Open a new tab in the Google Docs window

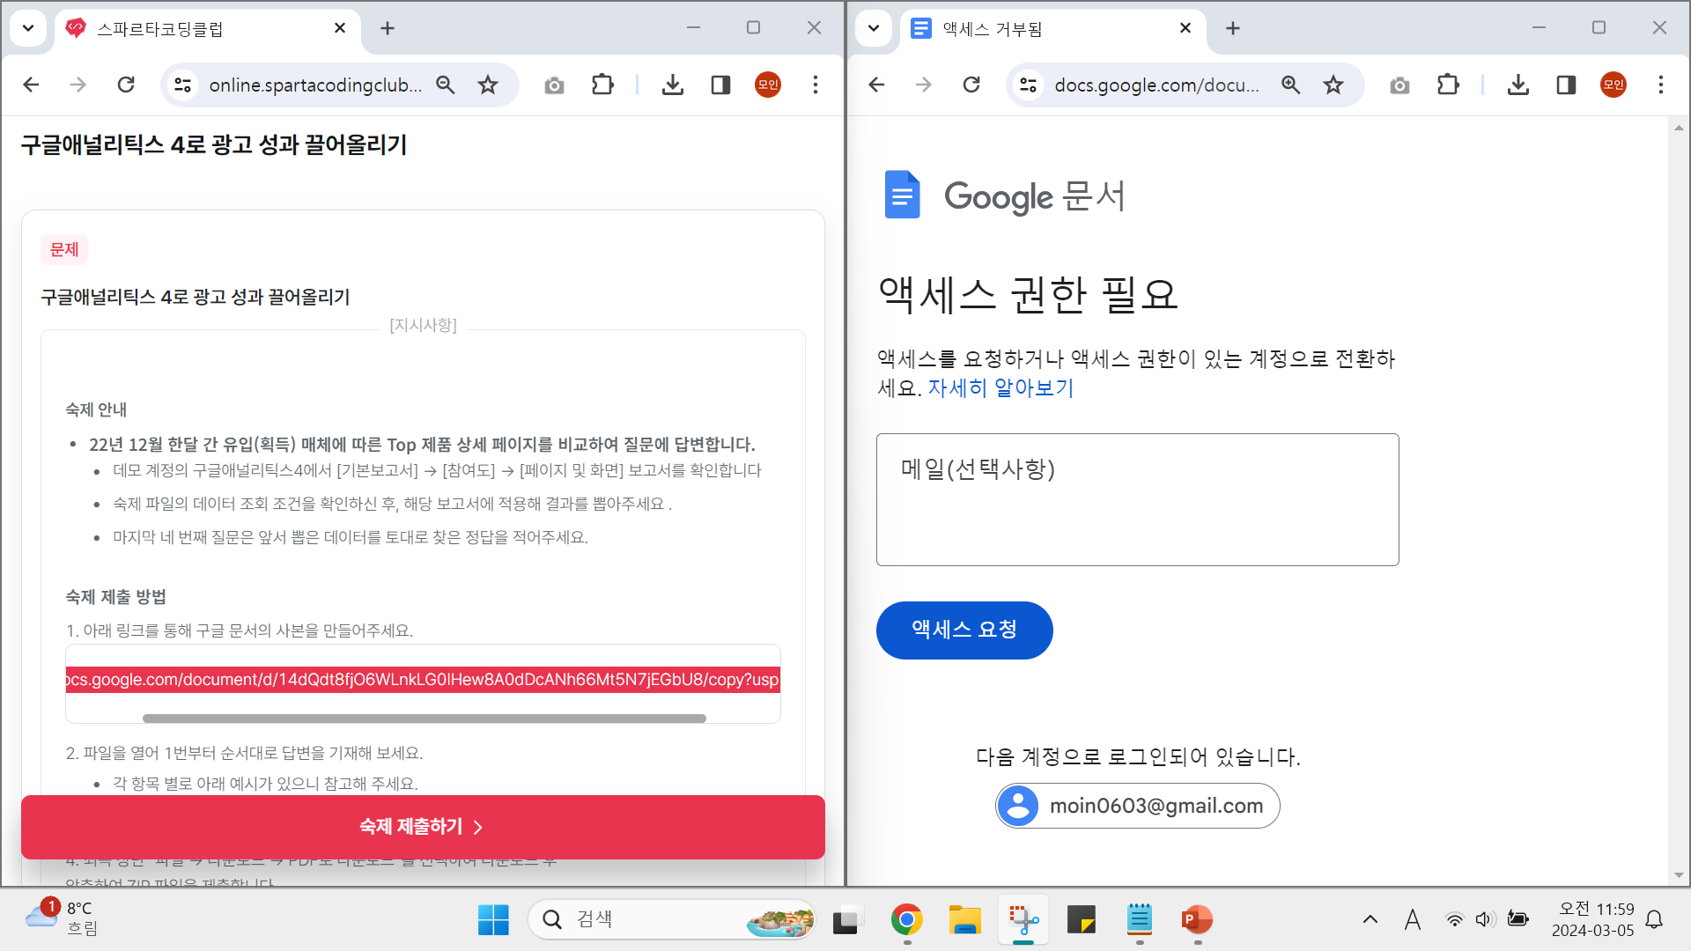coord(1233,28)
